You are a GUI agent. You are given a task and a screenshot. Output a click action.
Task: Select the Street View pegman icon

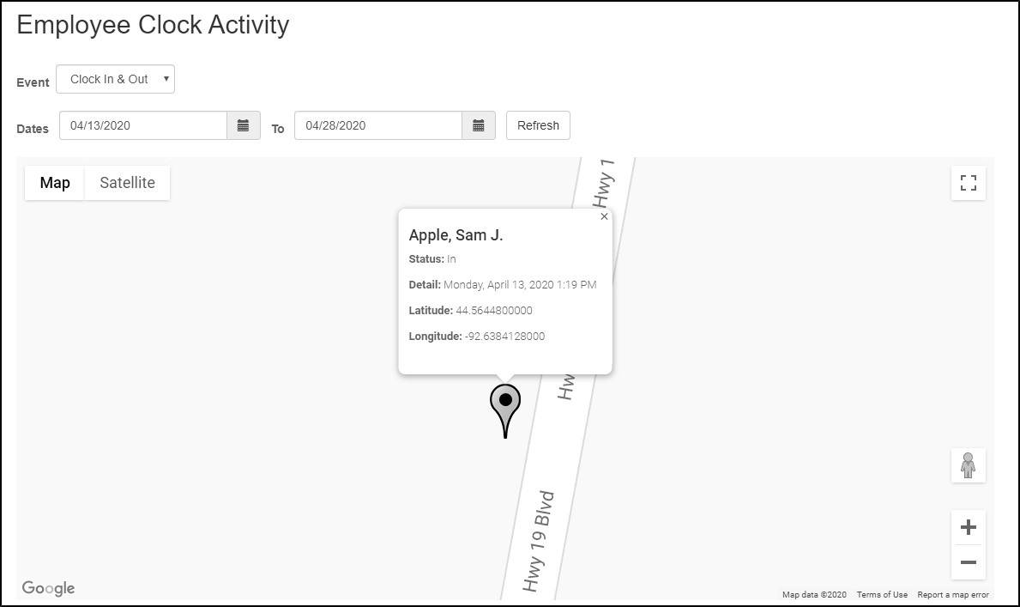tap(969, 465)
